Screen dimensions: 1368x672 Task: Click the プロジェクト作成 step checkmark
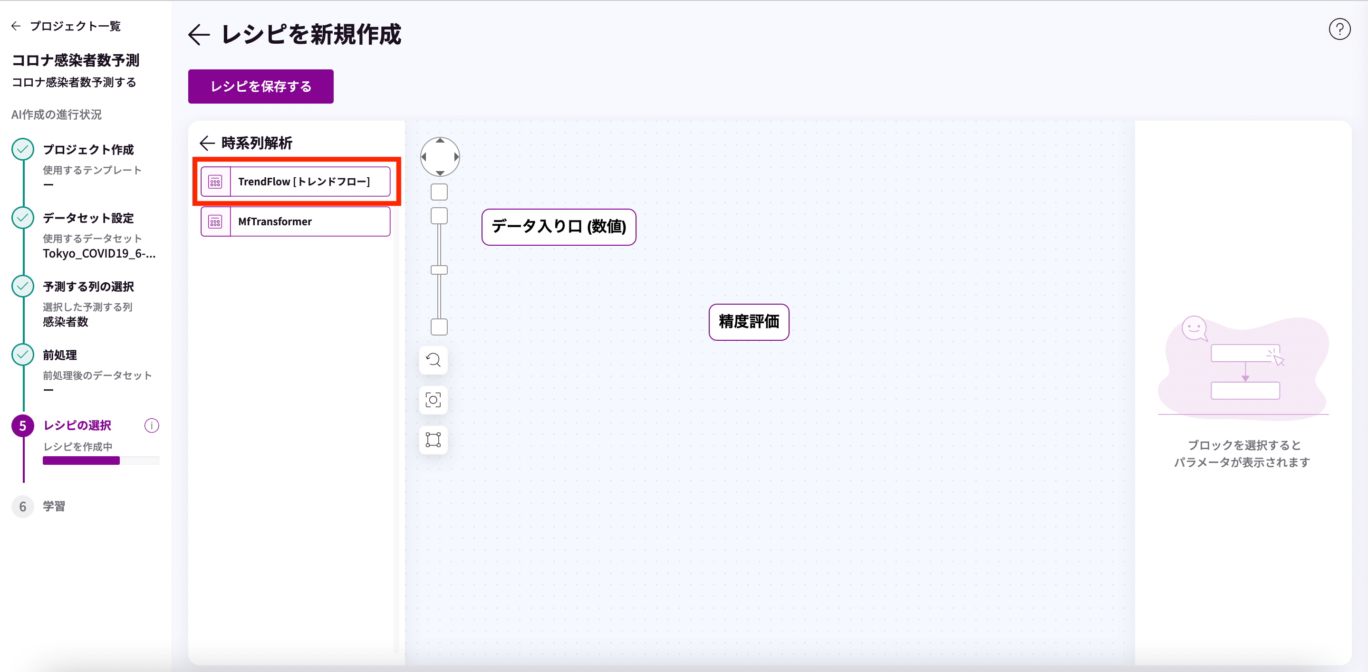(x=23, y=150)
